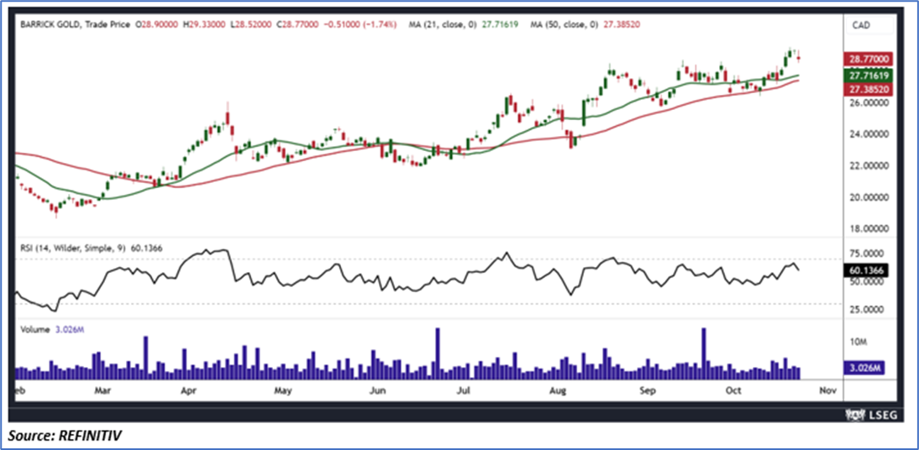Screen dimensions: 919x450
Task: Click the 24.00000 price axis label
Action: [869, 134]
